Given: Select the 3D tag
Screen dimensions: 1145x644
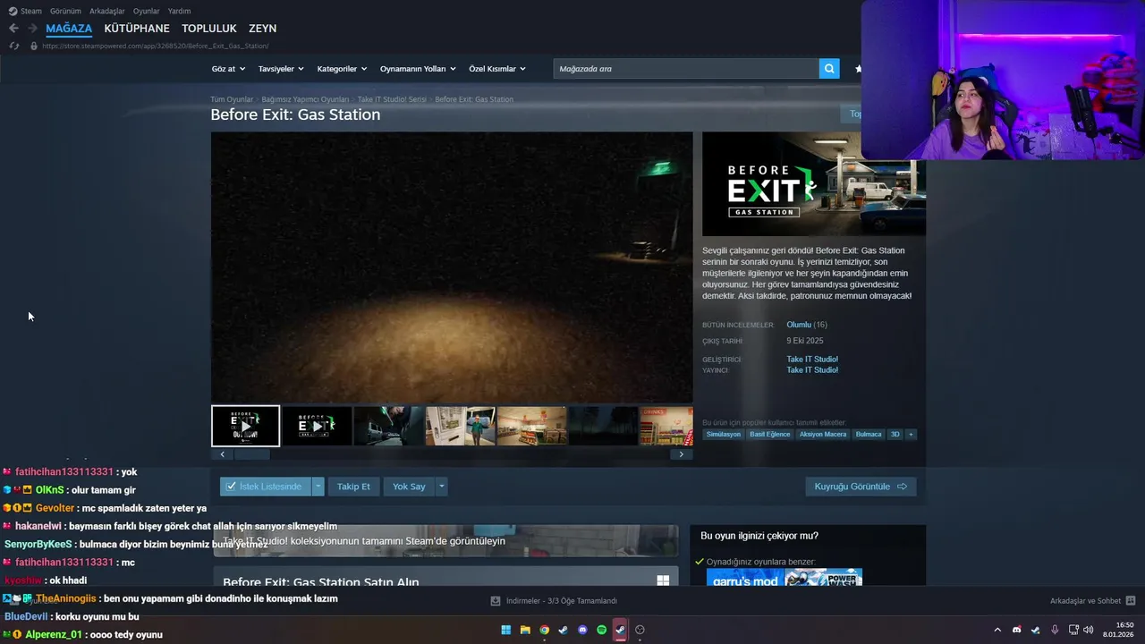Looking at the screenshot, I should 895,435.
